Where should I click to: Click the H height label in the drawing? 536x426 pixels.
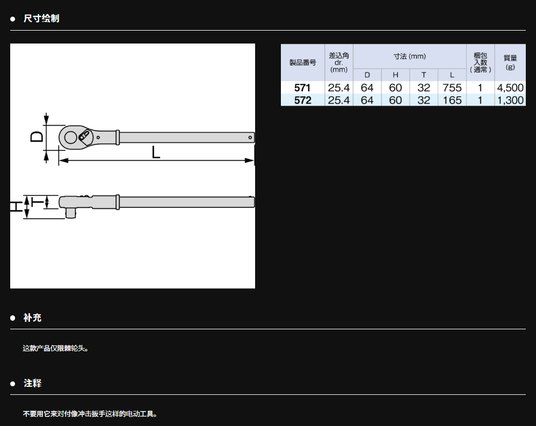16,206
